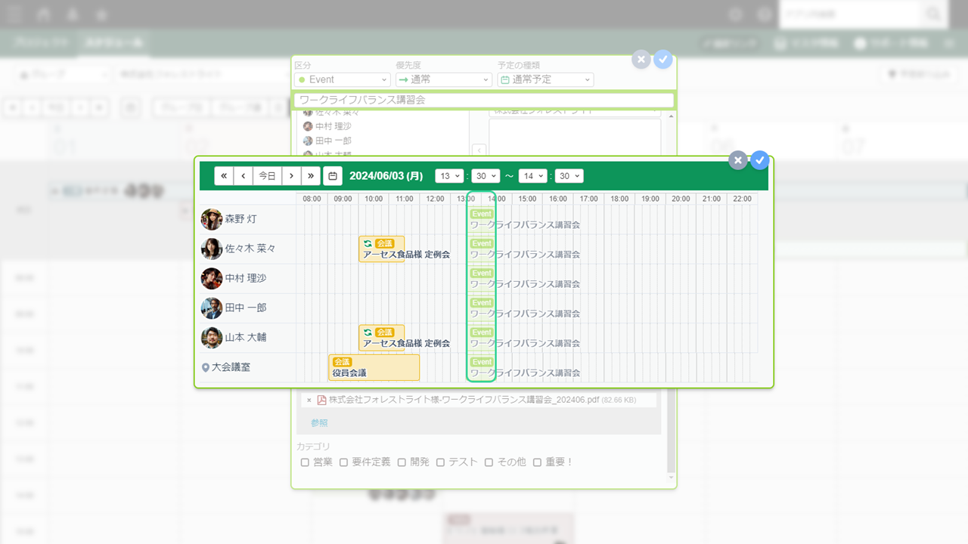This screenshot has width=968, height=544.
Task: Check the 営業 category checkbox
Action: click(x=305, y=462)
